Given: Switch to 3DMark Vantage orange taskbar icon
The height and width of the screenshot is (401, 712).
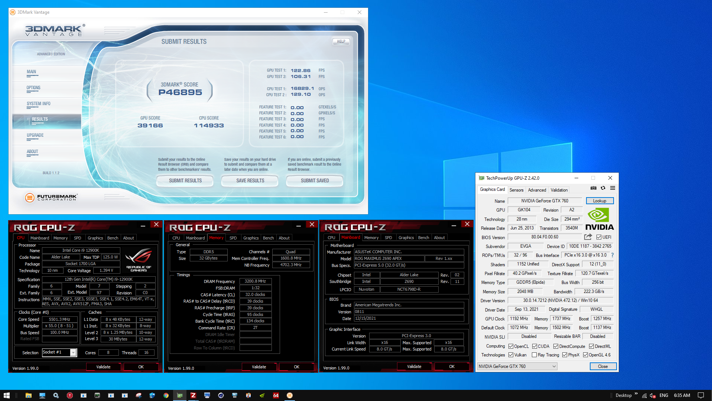Looking at the screenshot, I should (x=290, y=395).
